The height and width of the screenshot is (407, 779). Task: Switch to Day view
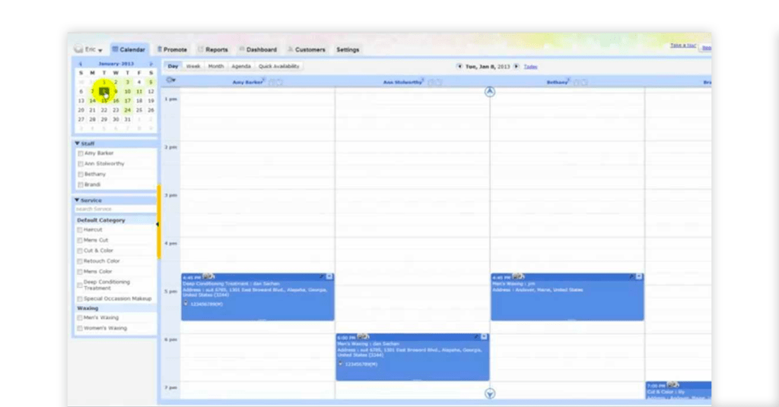tap(173, 66)
